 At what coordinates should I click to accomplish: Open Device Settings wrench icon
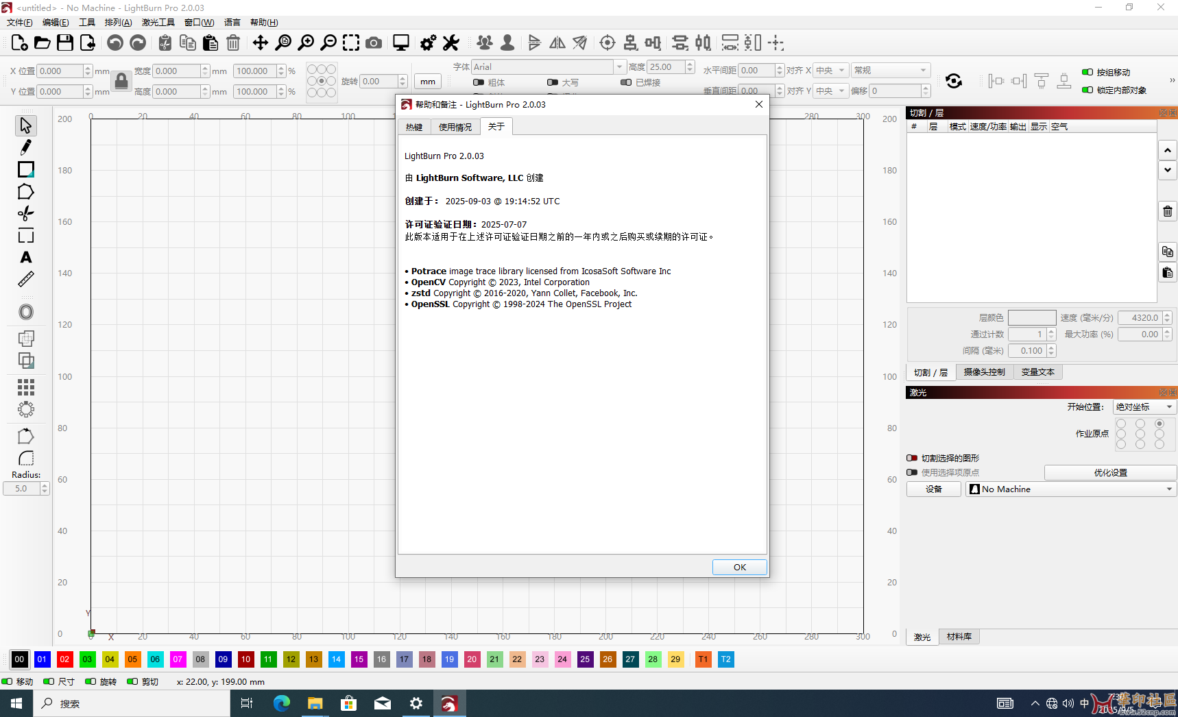tap(450, 43)
